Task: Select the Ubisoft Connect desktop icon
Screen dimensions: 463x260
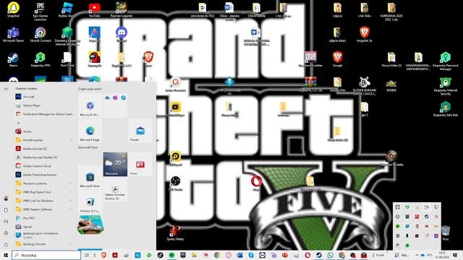Action: coord(41,35)
